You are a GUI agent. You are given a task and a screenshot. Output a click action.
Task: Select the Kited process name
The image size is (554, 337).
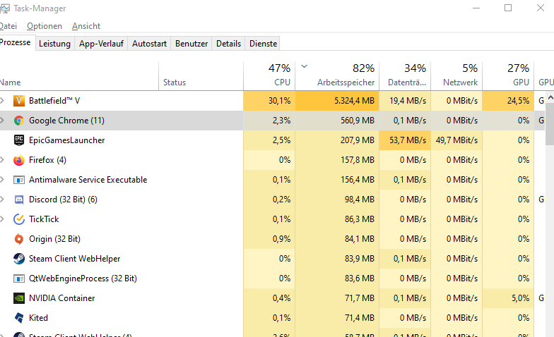[38, 318]
